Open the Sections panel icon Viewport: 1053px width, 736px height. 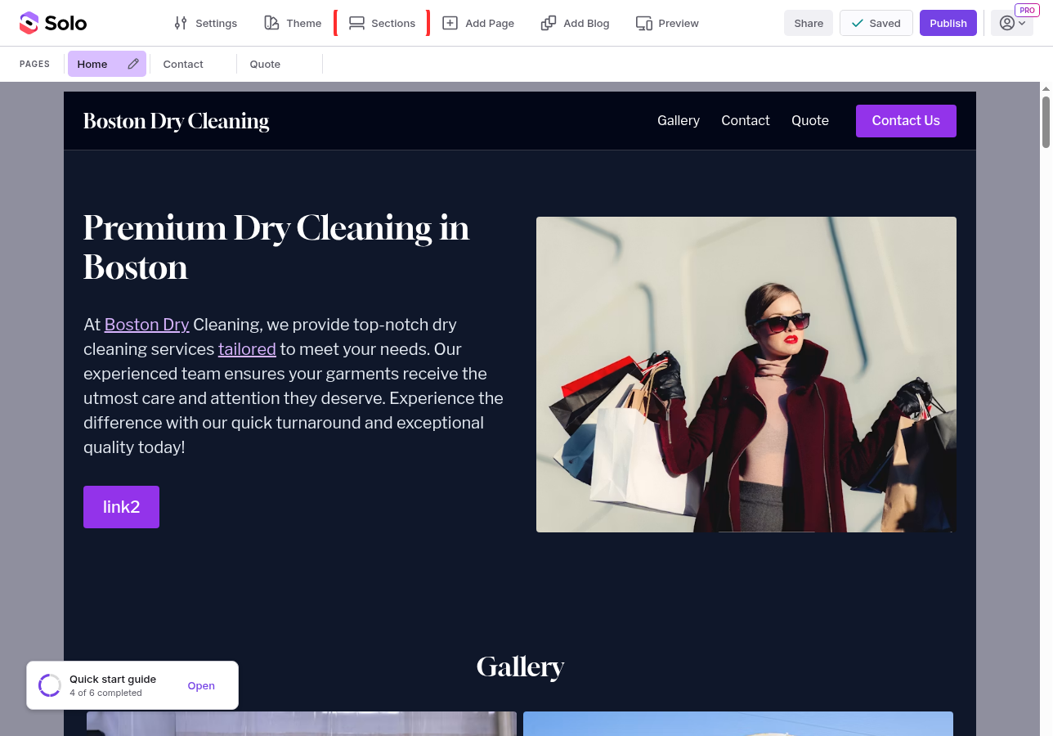point(356,23)
